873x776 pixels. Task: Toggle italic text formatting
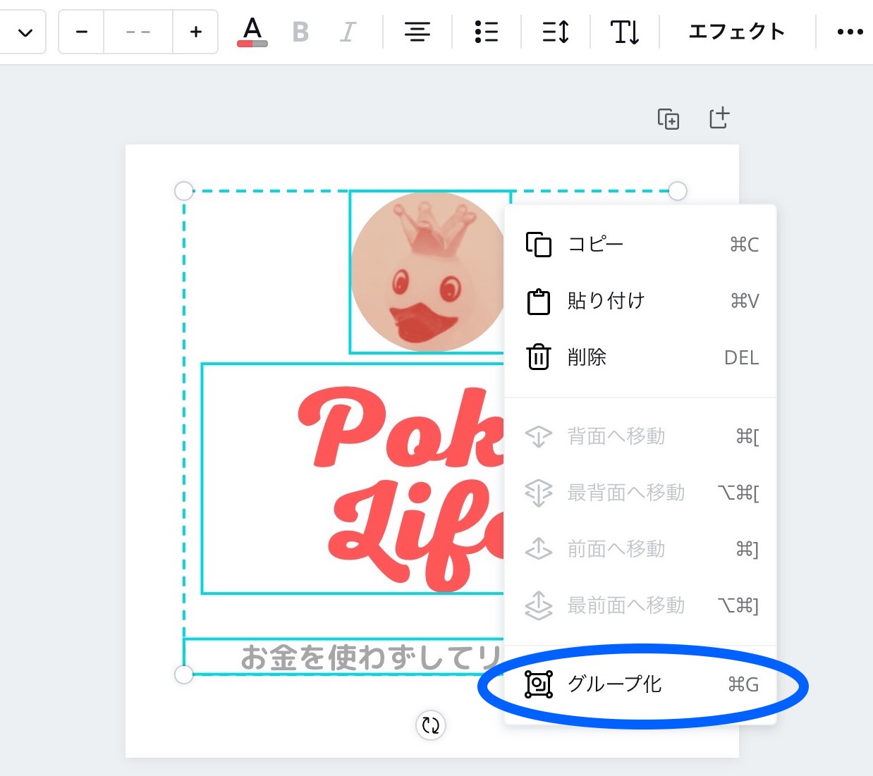(x=347, y=32)
